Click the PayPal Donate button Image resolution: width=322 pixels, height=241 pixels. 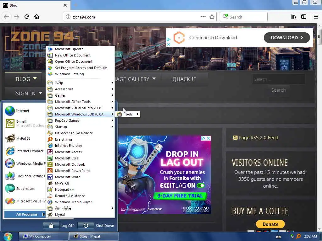pos(270,224)
